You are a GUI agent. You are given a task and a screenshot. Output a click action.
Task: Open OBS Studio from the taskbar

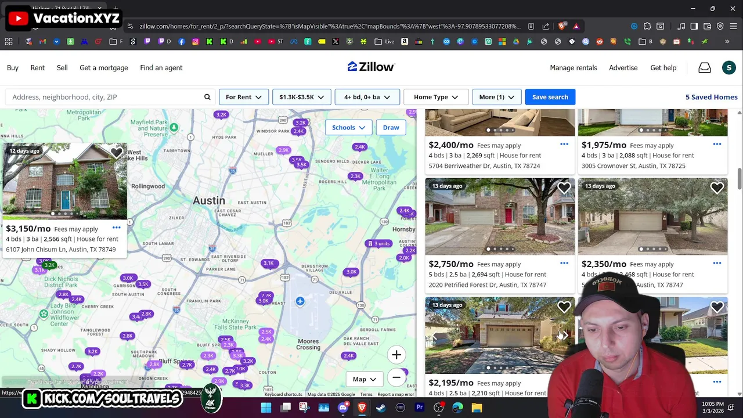tap(438, 408)
